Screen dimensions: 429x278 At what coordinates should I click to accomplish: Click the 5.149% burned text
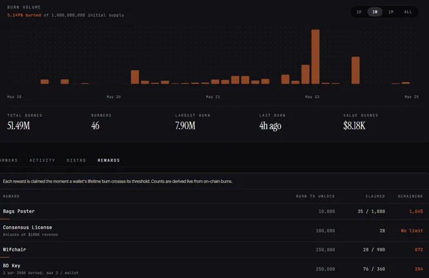pos(24,15)
